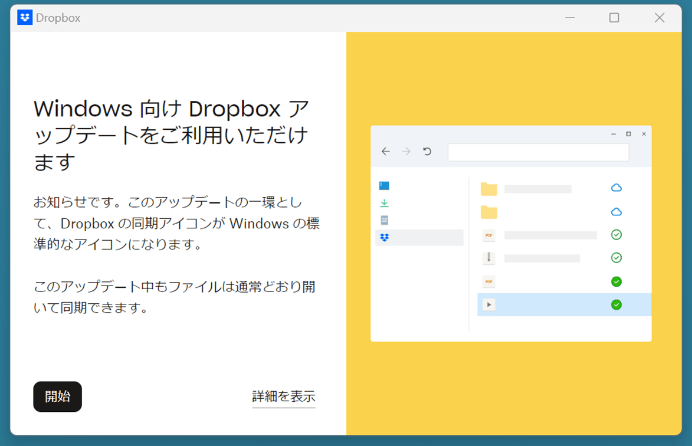Click the illustrated address bar field

tap(538, 152)
